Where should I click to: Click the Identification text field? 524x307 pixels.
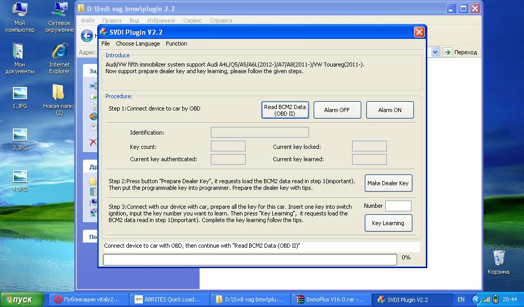pyautogui.click(x=259, y=133)
